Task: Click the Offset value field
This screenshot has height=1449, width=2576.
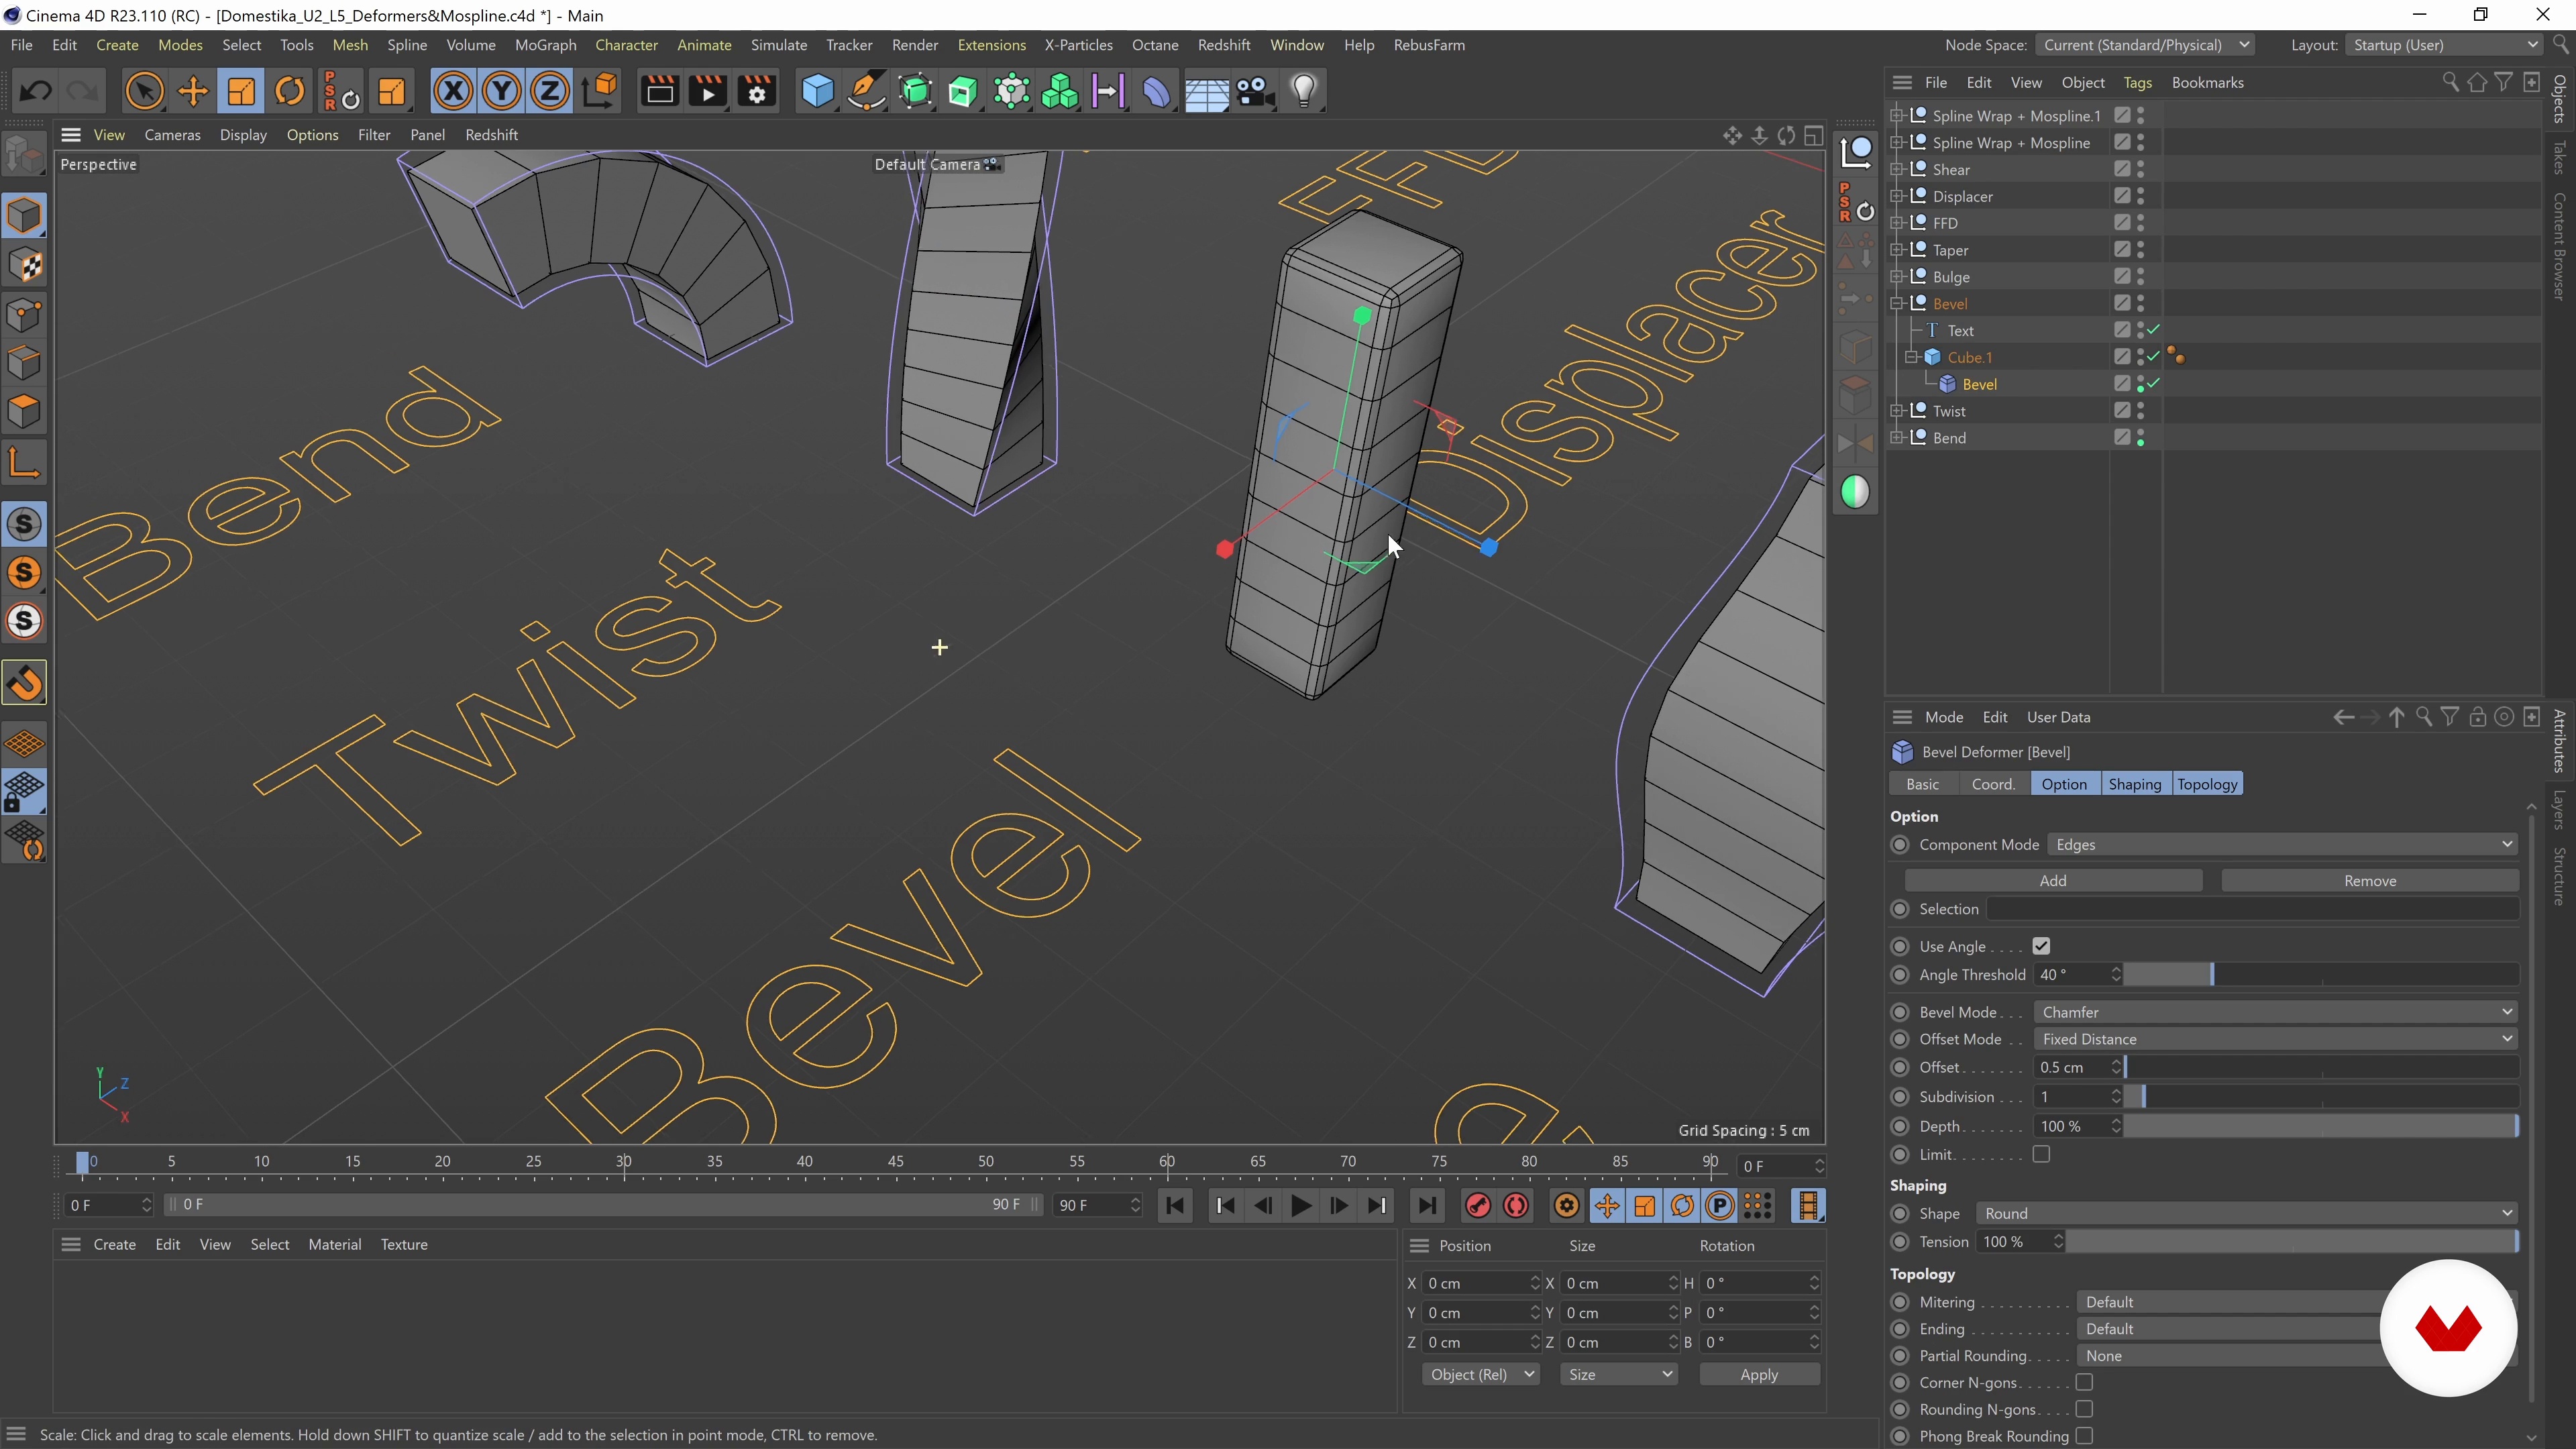Action: point(2073,1068)
